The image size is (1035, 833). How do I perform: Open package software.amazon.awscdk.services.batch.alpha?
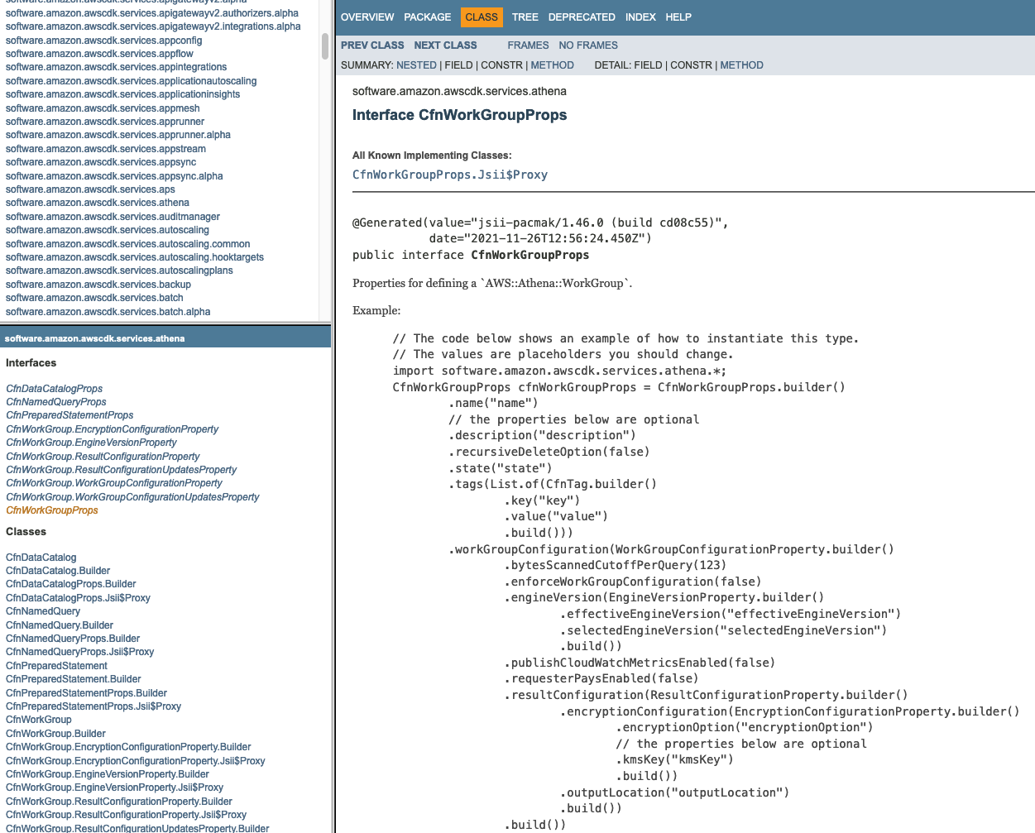[108, 312]
